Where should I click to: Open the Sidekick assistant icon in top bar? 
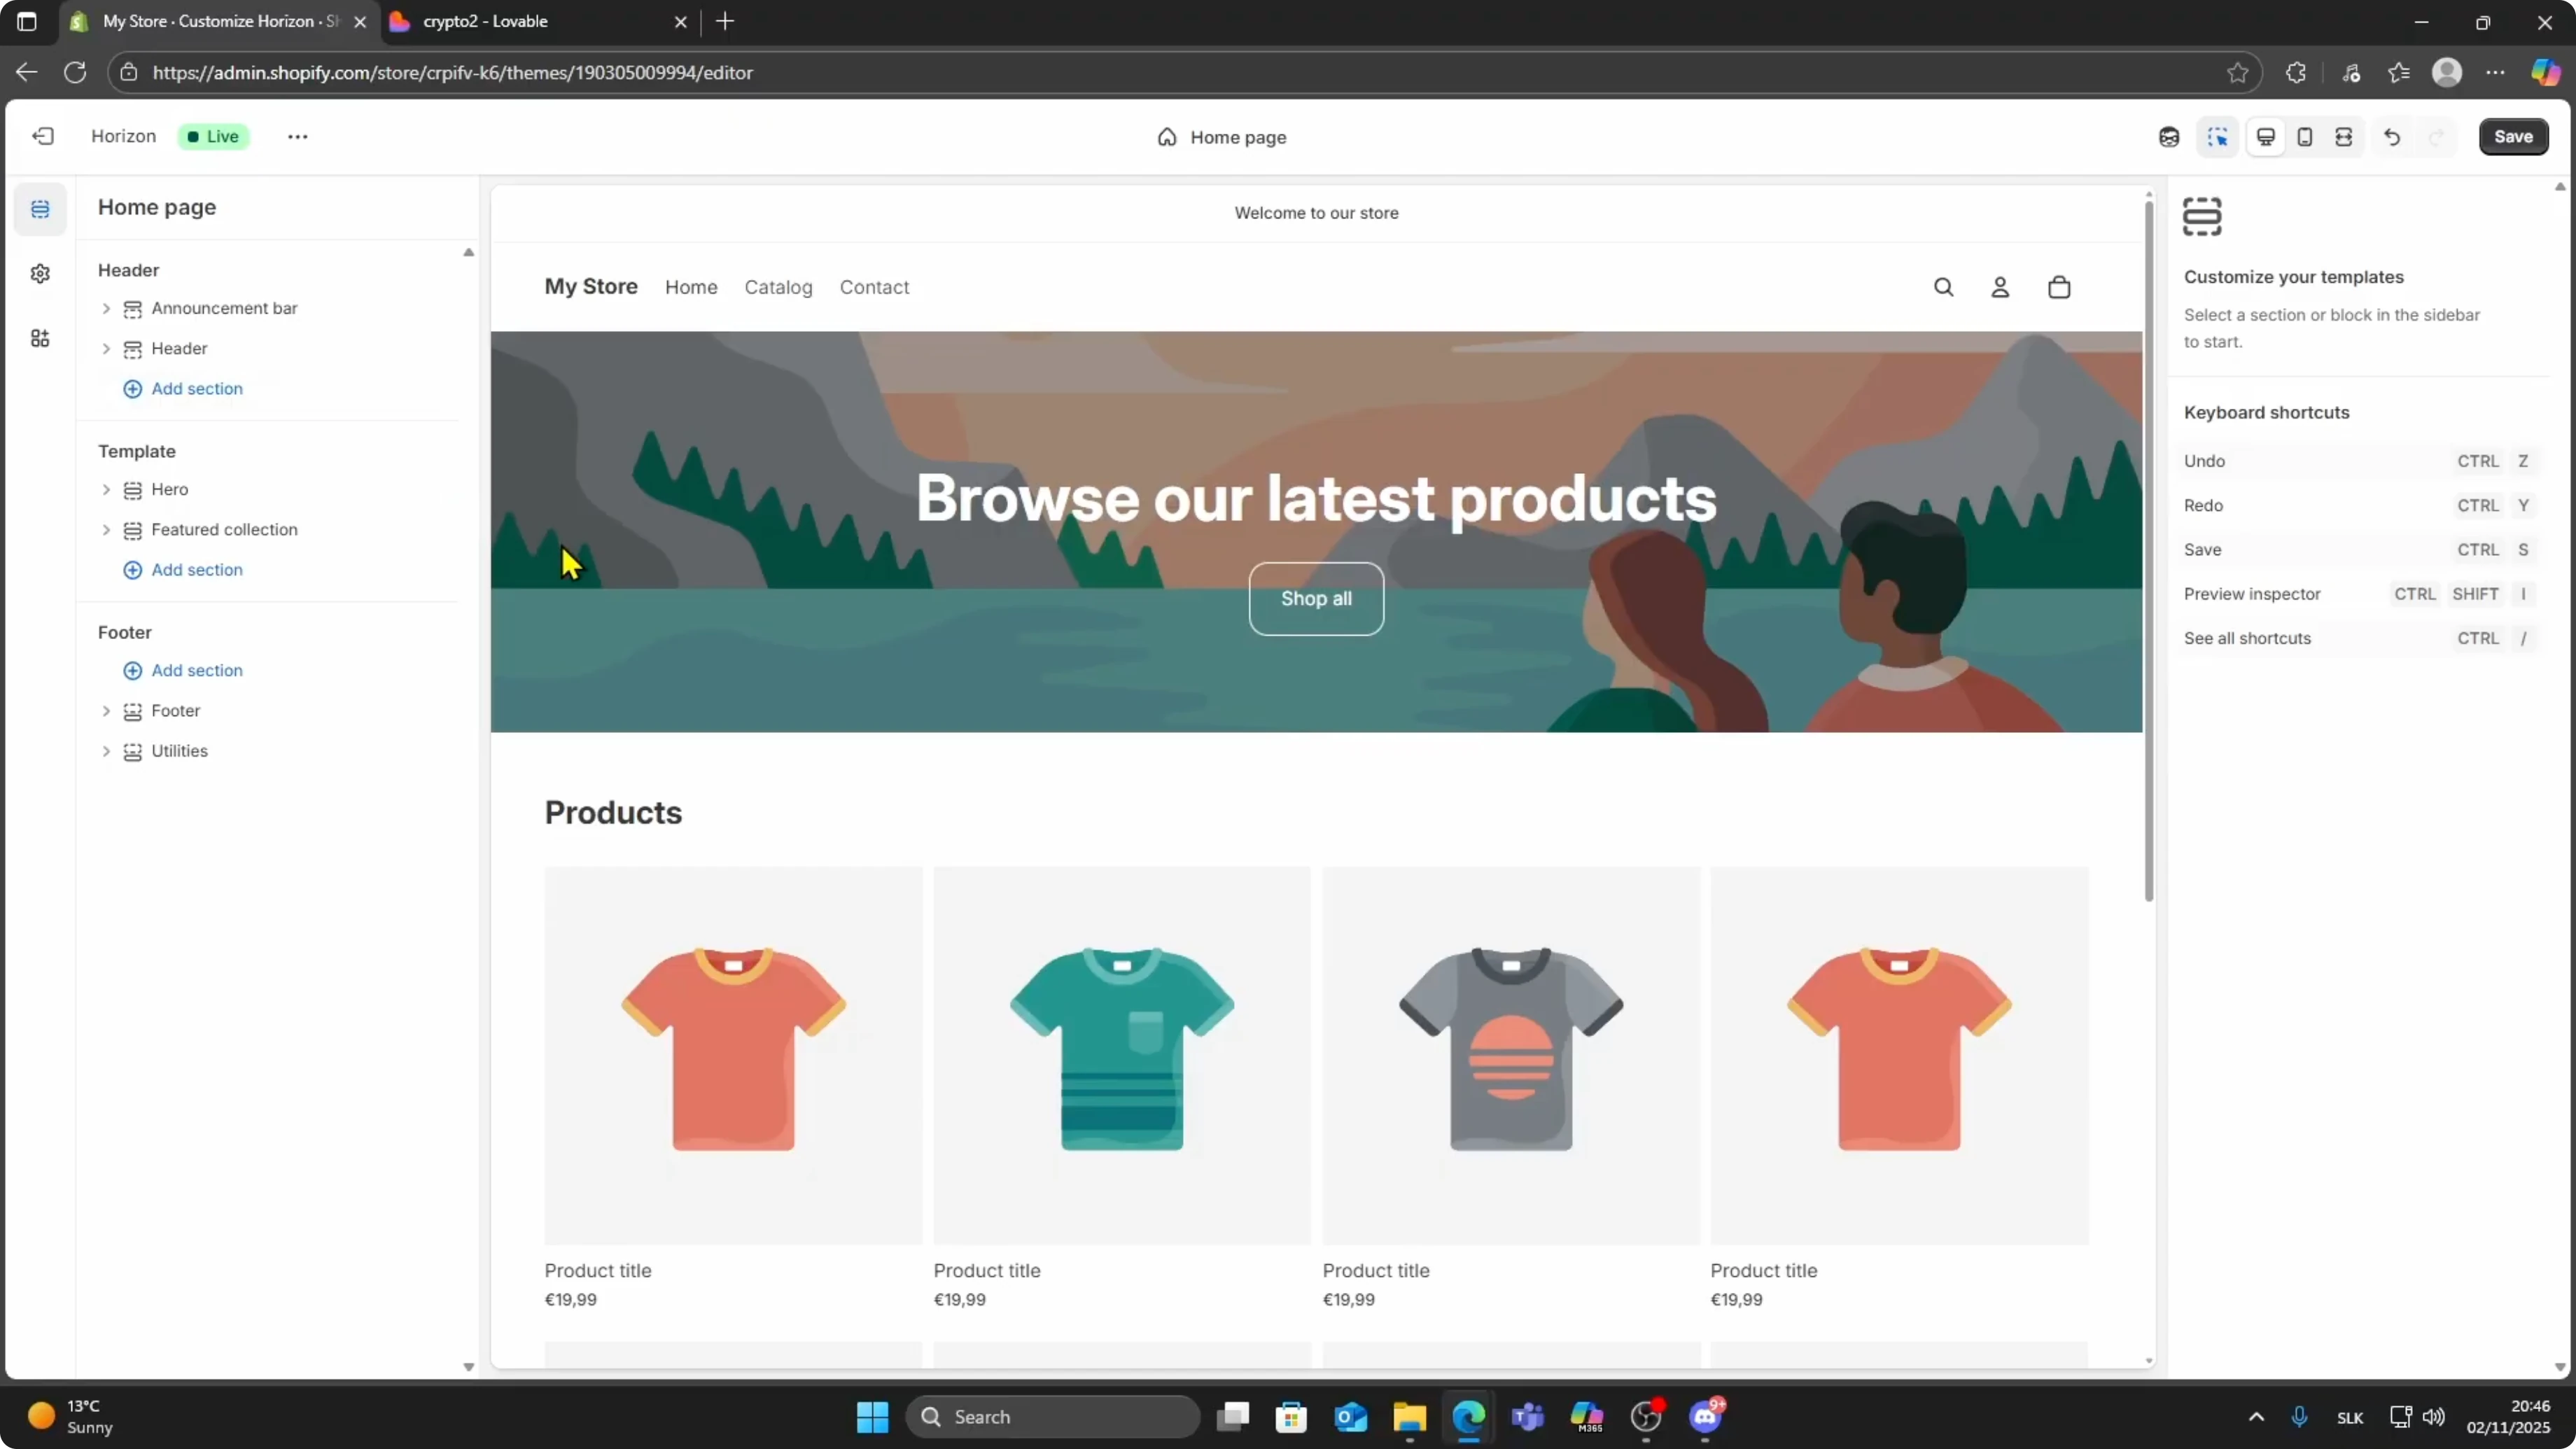(2169, 137)
